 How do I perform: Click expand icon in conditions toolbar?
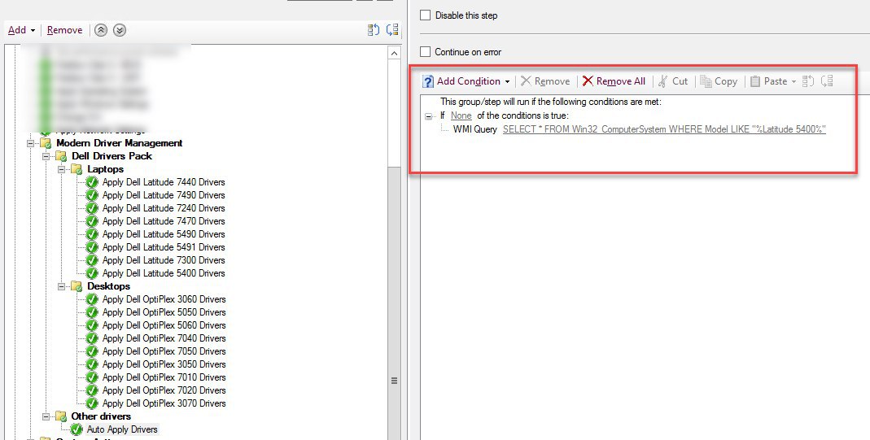(x=808, y=81)
